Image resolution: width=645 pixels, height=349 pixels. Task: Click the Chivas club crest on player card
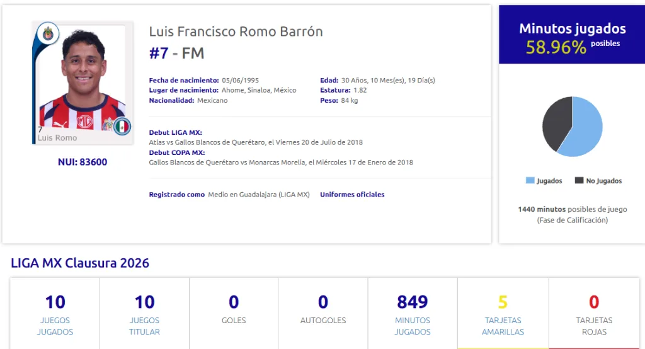47,33
